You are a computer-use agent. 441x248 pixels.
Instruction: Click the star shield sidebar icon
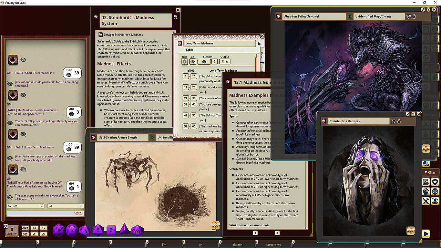point(435,182)
